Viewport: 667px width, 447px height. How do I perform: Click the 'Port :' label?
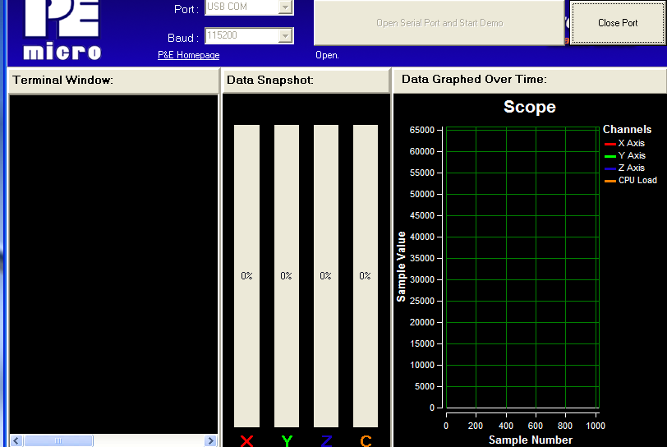point(186,9)
